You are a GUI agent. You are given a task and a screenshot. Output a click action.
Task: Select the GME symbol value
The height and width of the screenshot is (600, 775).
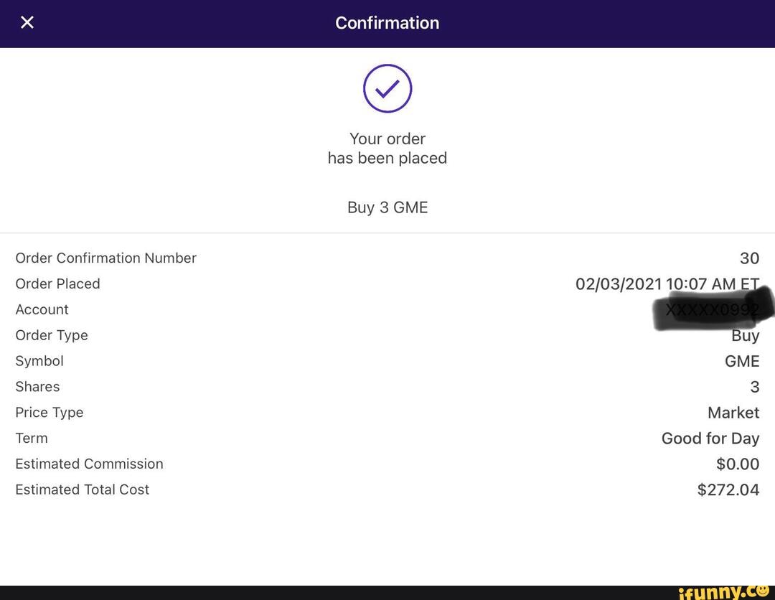point(742,361)
